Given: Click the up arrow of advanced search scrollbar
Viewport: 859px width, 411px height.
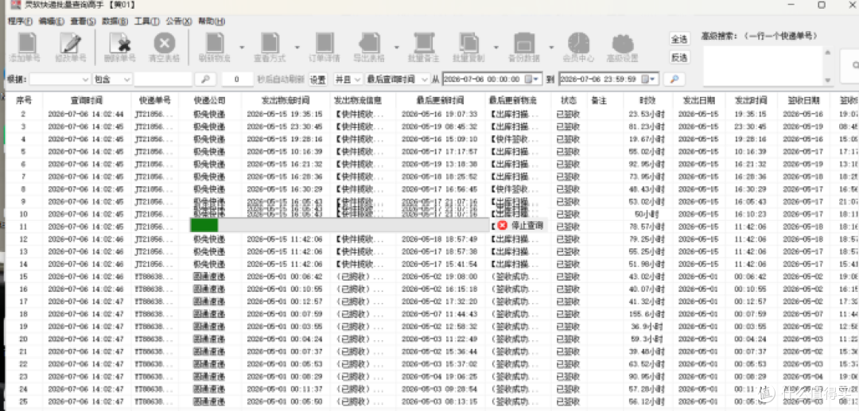Looking at the screenshot, I should point(827,52).
